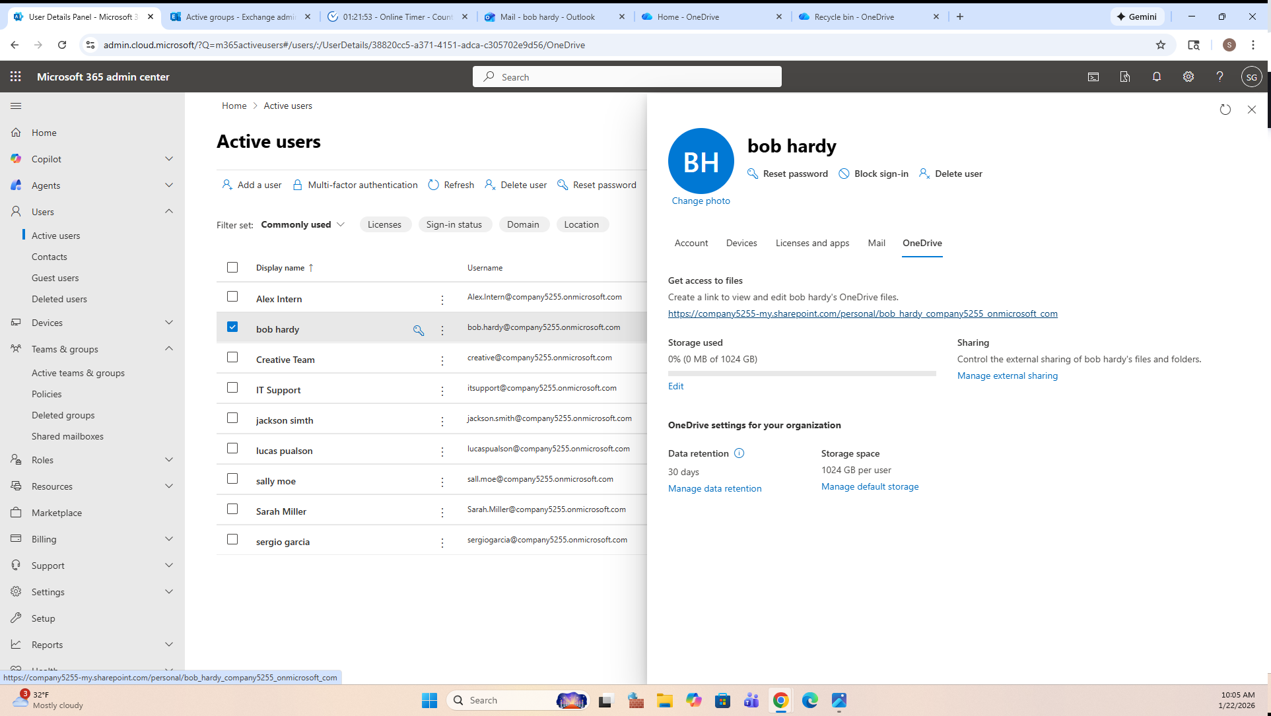1271x716 pixels.
Task: Click the Block sign-in button
Action: 874,174
